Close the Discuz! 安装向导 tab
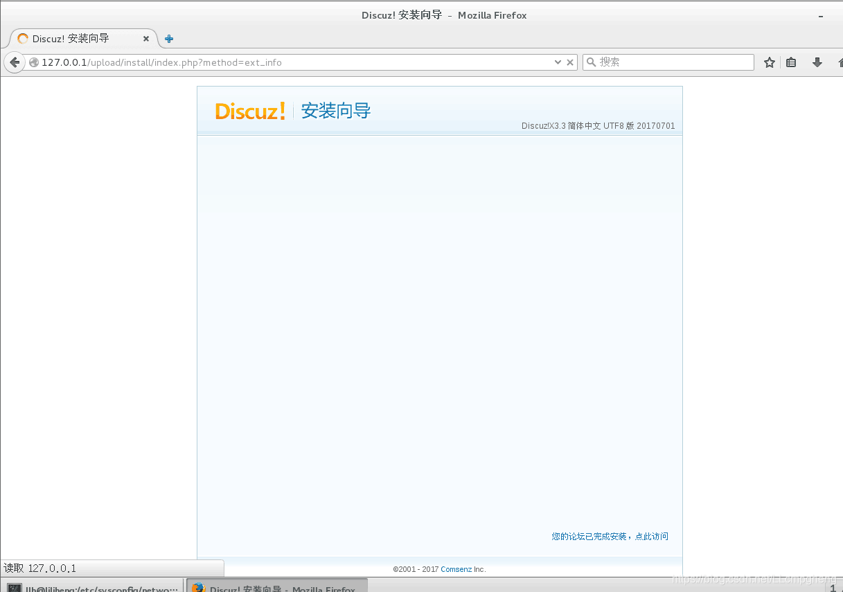 pyautogui.click(x=146, y=39)
